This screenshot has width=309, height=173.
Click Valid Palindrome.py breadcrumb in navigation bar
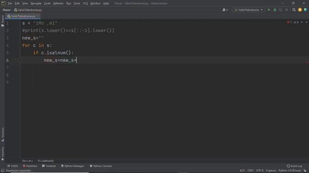click(x=28, y=10)
